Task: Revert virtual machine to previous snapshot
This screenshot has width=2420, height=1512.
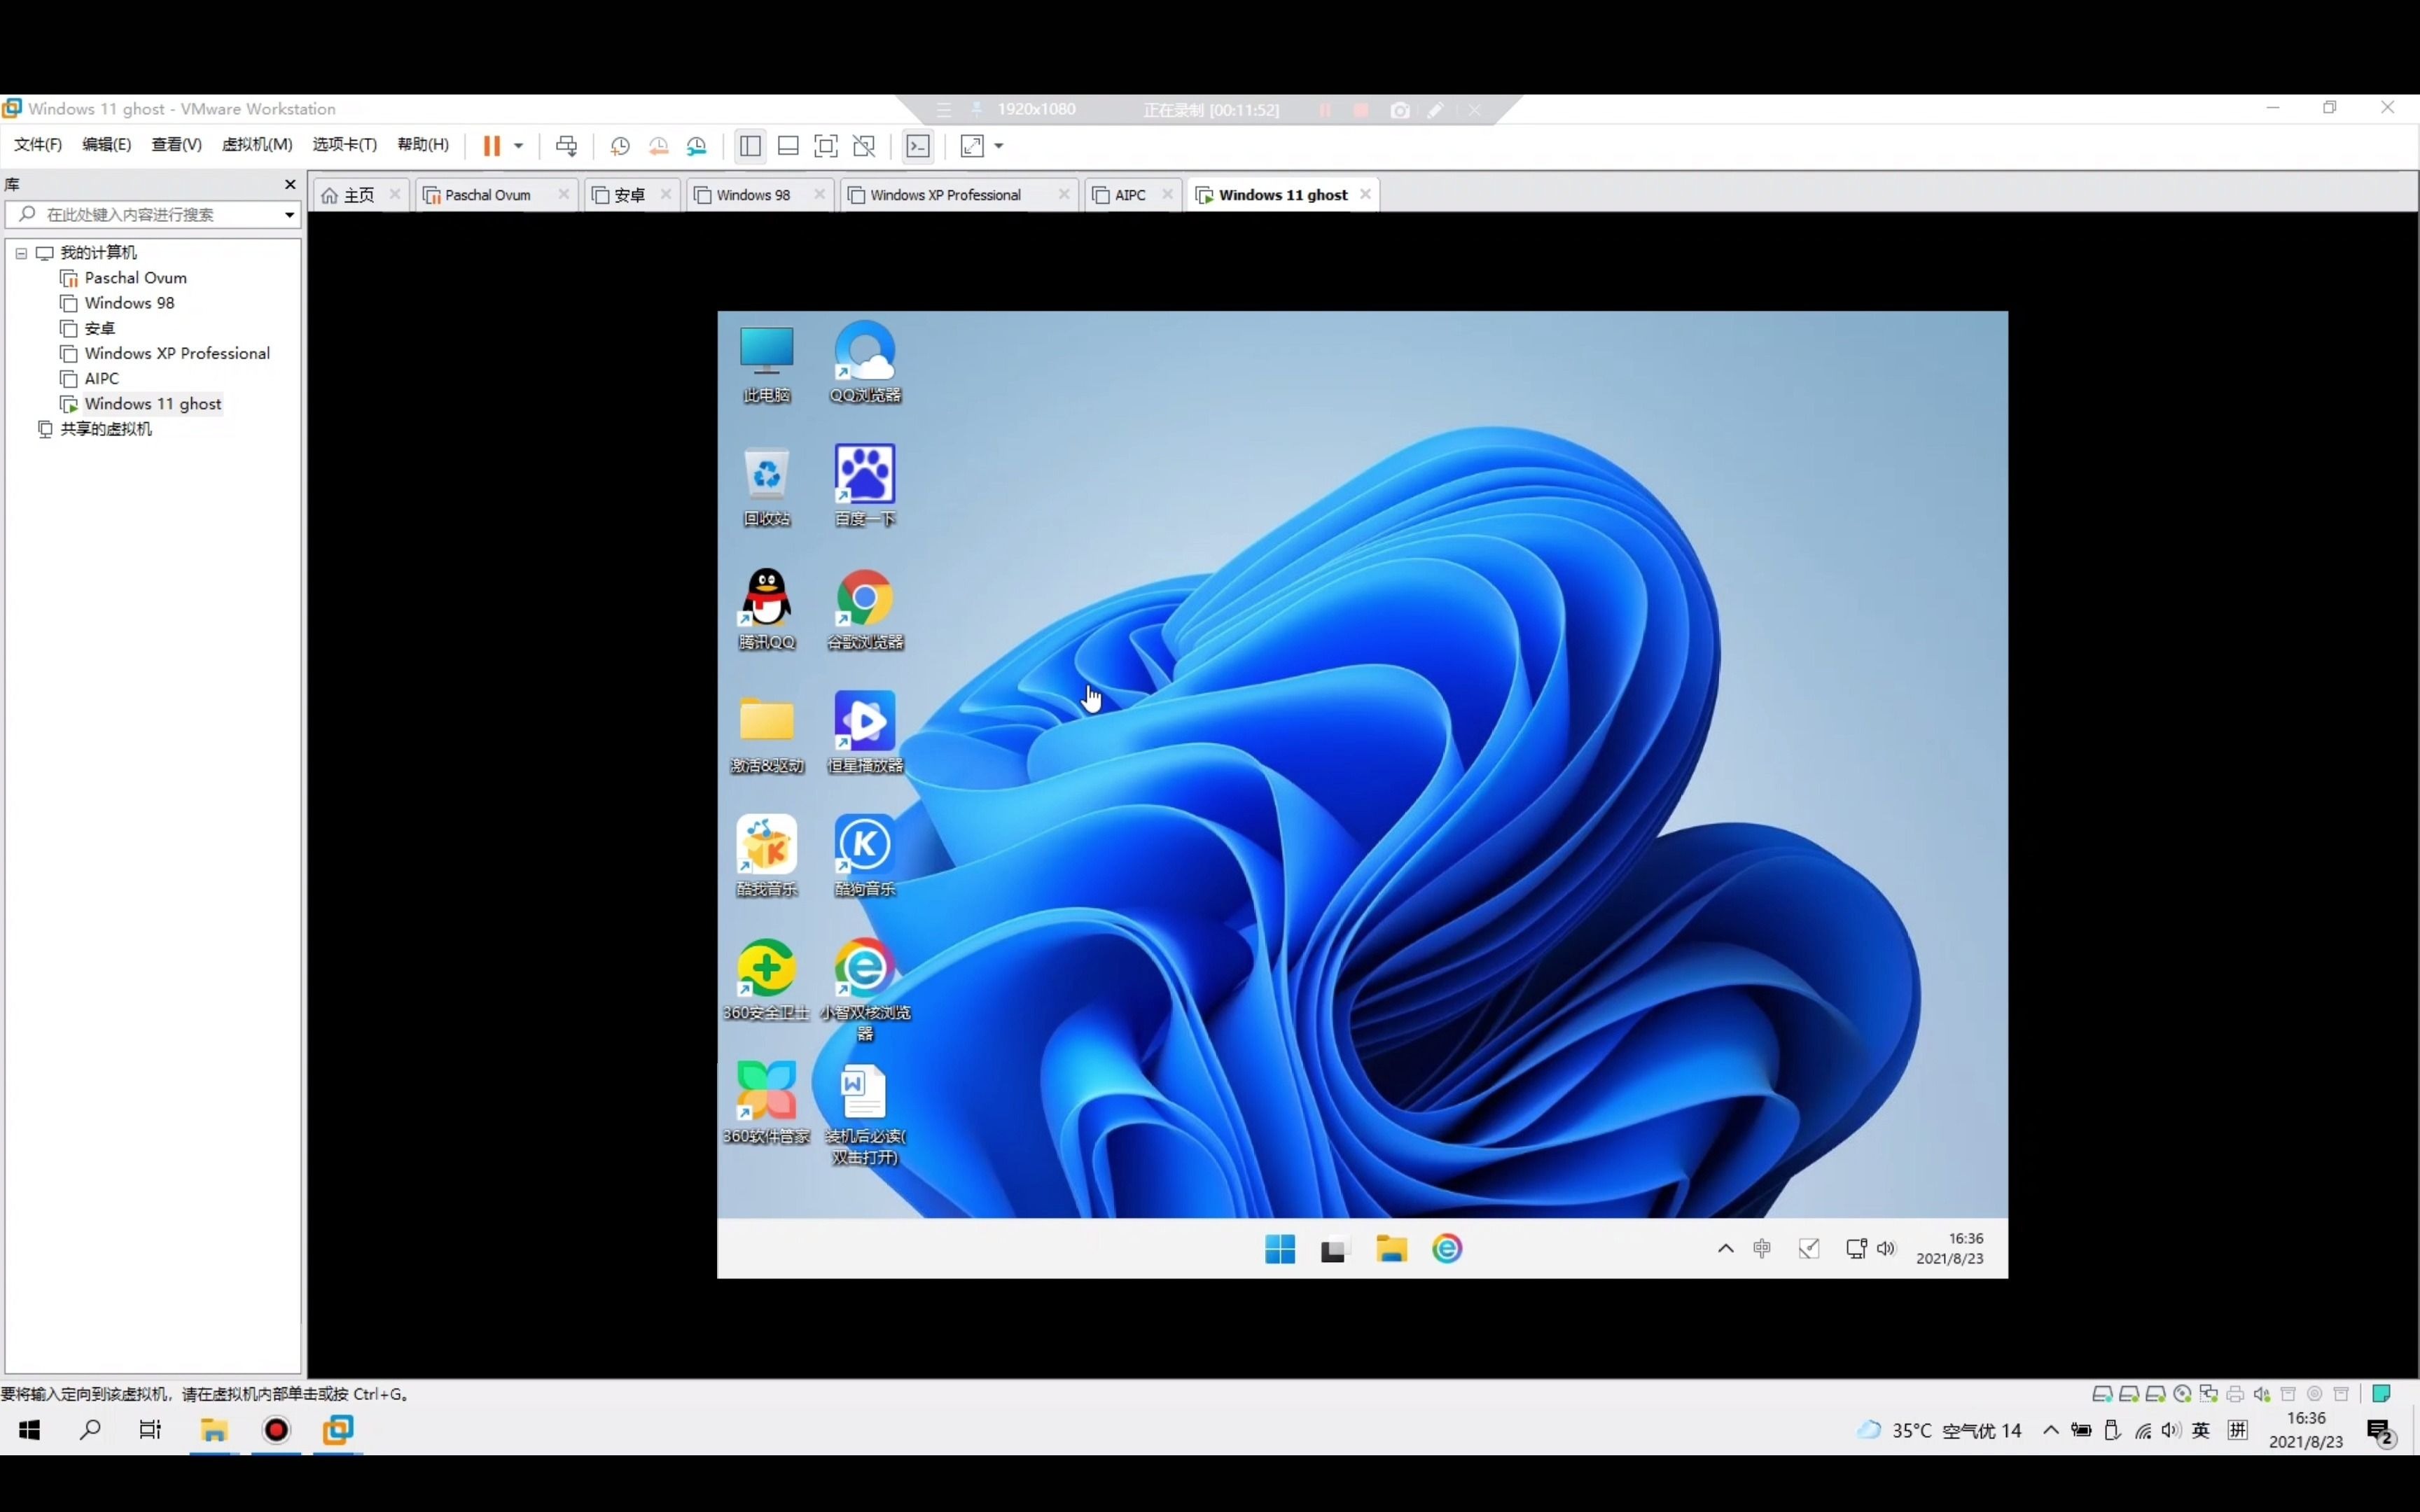Action: tap(658, 146)
